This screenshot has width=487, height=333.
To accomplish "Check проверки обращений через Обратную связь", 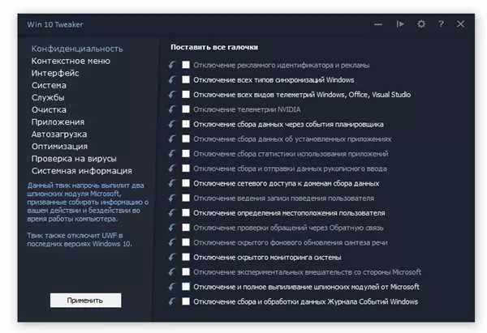I will click(186, 228).
